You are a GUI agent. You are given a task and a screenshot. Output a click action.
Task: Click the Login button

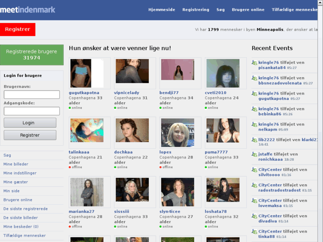tap(30, 123)
